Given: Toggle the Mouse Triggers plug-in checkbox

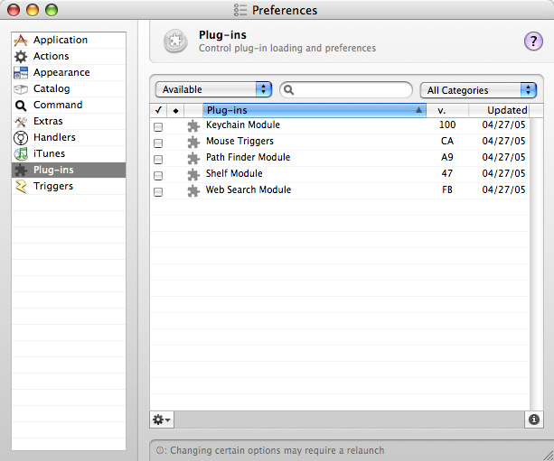Looking at the screenshot, I should [158, 143].
